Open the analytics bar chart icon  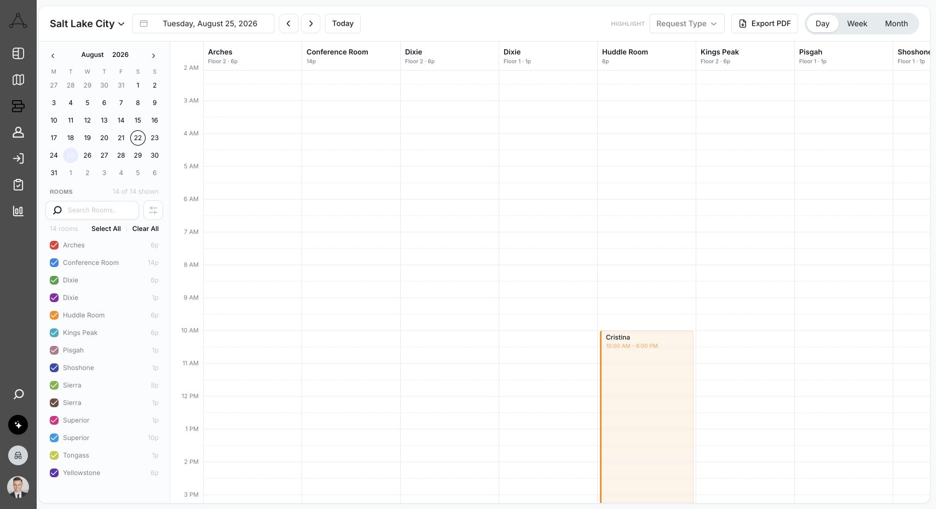pos(18,211)
